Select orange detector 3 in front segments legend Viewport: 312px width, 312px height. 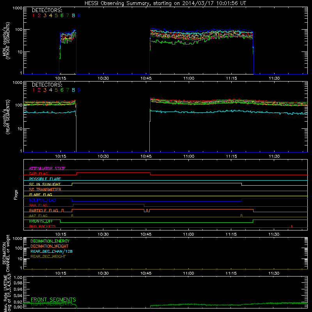tap(45, 16)
